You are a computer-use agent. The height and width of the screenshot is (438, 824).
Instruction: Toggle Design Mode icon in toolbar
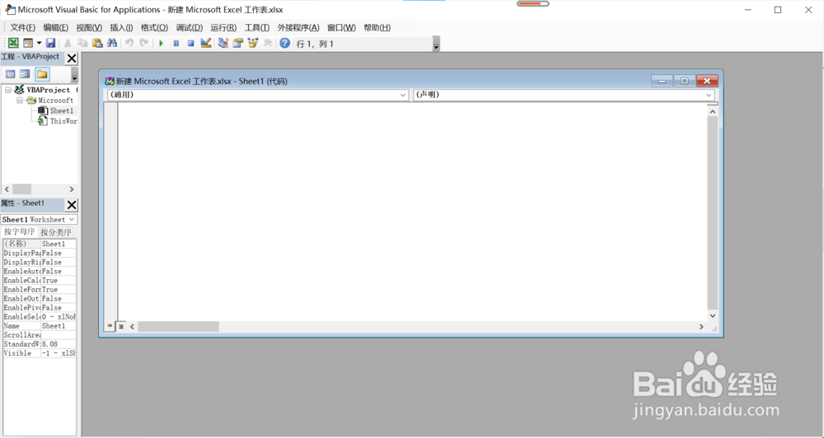[206, 43]
